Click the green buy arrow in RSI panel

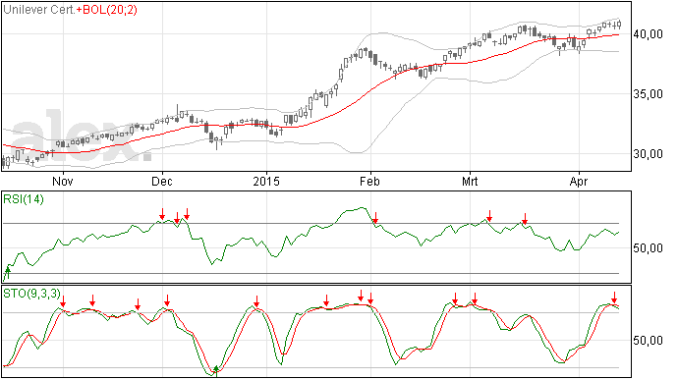click(x=7, y=273)
